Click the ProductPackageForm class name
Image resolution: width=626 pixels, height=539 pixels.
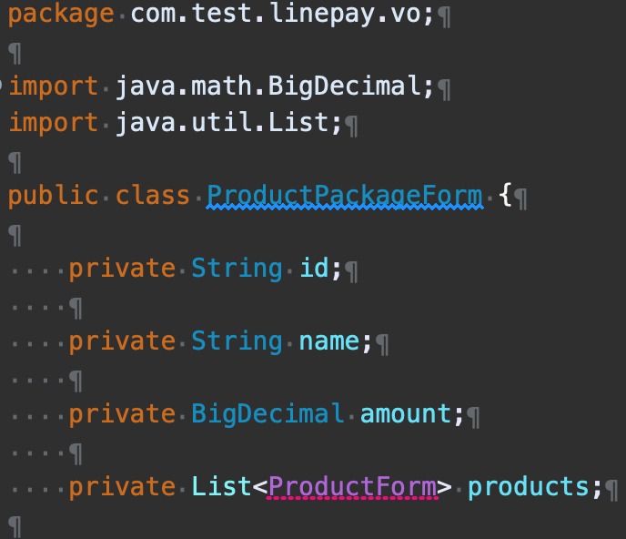(344, 196)
